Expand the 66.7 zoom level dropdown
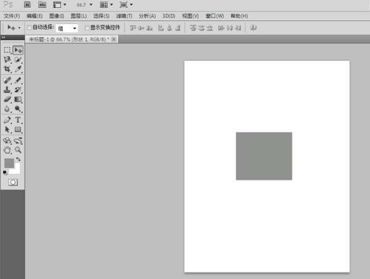Viewport: 370px width, 279px height. pos(91,4)
